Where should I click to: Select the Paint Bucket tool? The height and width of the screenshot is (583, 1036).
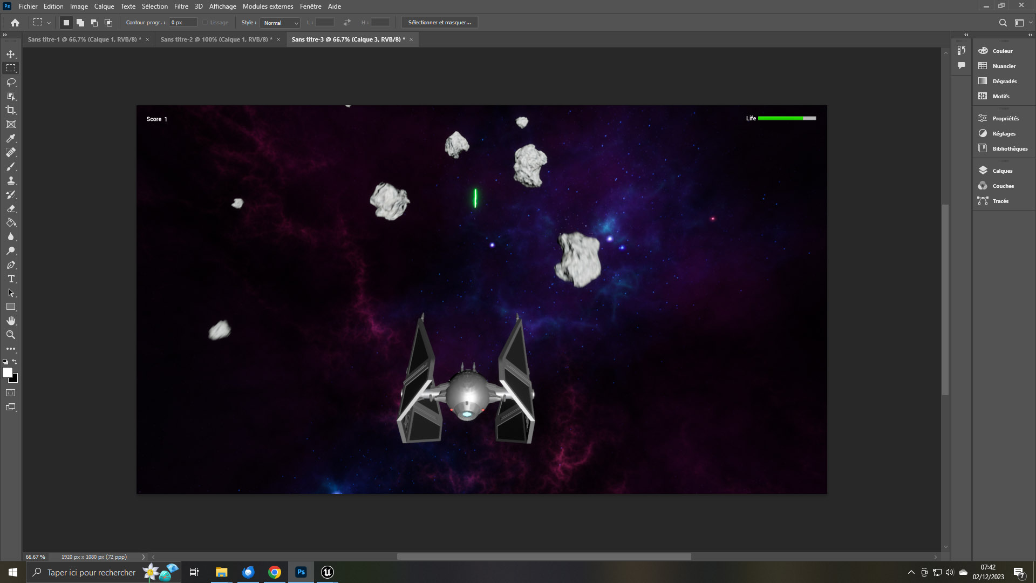point(11,222)
